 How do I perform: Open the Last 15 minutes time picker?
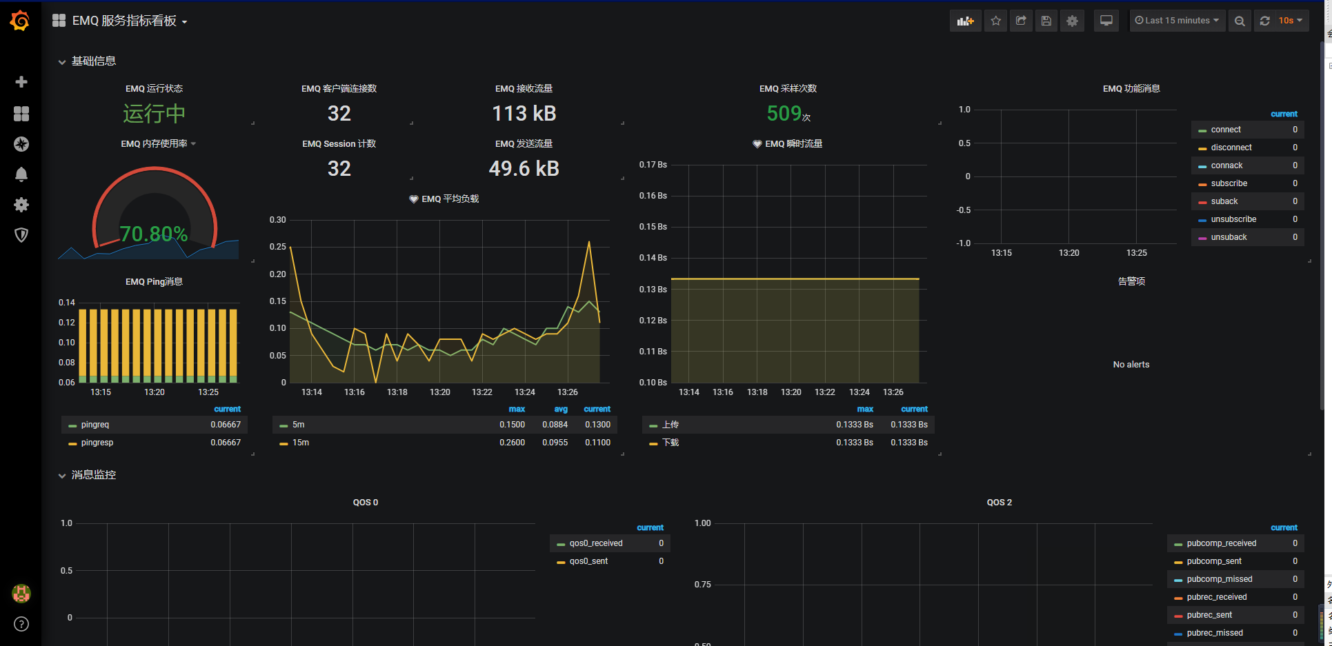click(x=1177, y=21)
